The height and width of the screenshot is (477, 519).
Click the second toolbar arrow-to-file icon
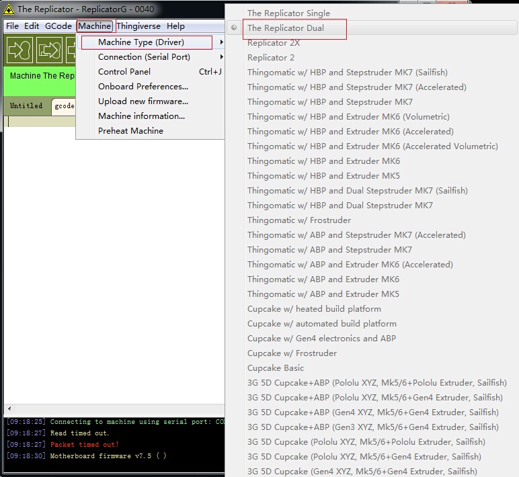click(x=49, y=50)
